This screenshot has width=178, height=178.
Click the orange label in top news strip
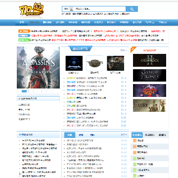pyautogui.click(x=24, y=31)
